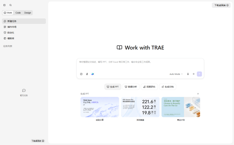Viewport: 234px width, 145px height.
Task: Select the 数据分析 quick action chip
Action: click(x=131, y=87)
